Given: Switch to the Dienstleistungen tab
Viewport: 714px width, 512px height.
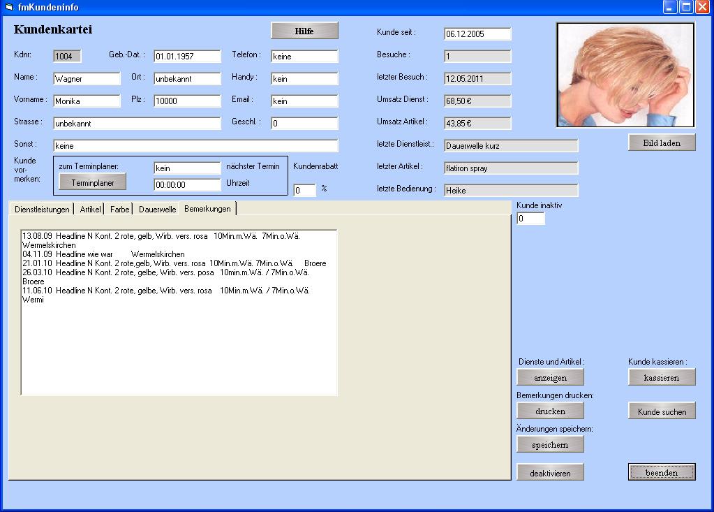Looking at the screenshot, I should pyautogui.click(x=42, y=209).
